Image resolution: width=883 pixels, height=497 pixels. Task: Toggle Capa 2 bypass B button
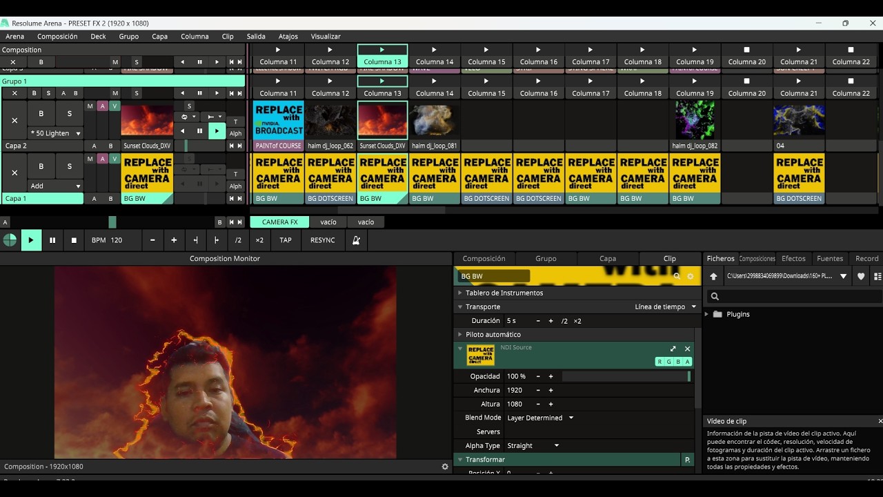[41, 114]
